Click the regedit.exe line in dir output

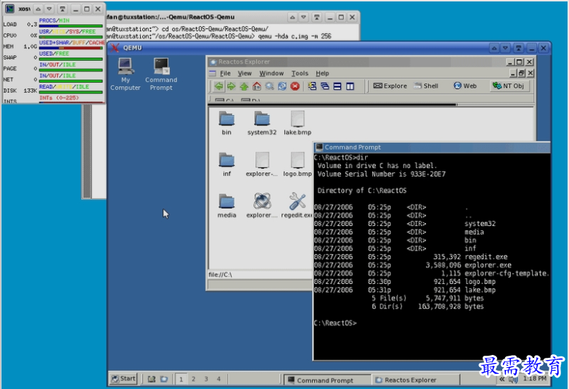(x=411, y=256)
